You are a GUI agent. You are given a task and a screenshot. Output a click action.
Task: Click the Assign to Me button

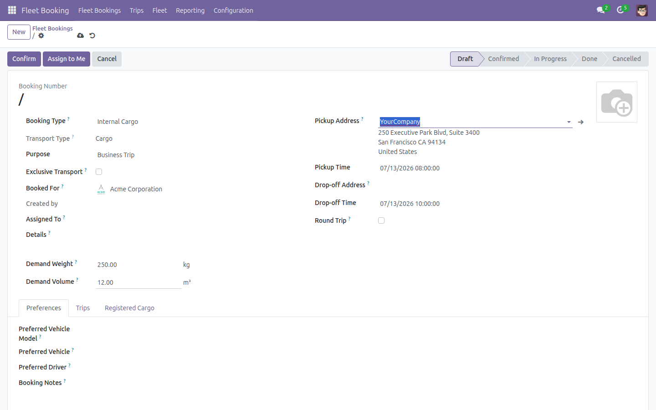click(67, 59)
